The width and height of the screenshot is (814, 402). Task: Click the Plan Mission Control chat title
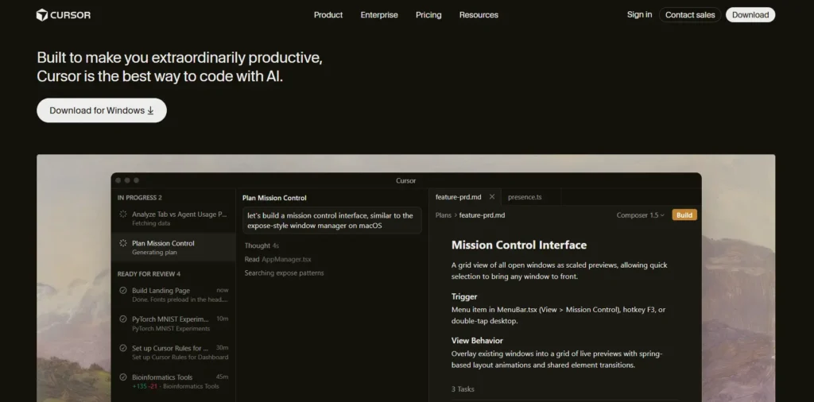(274, 198)
